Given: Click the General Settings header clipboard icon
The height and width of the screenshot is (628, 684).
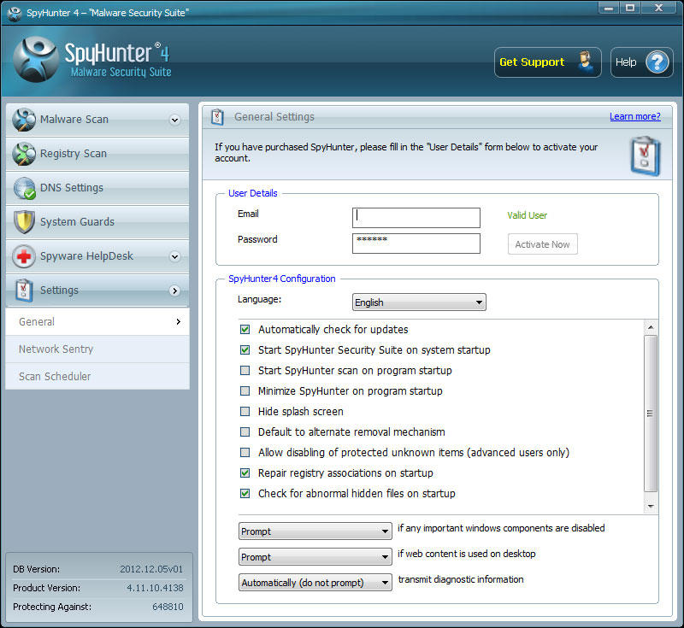Looking at the screenshot, I should pyautogui.click(x=217, y=117).
